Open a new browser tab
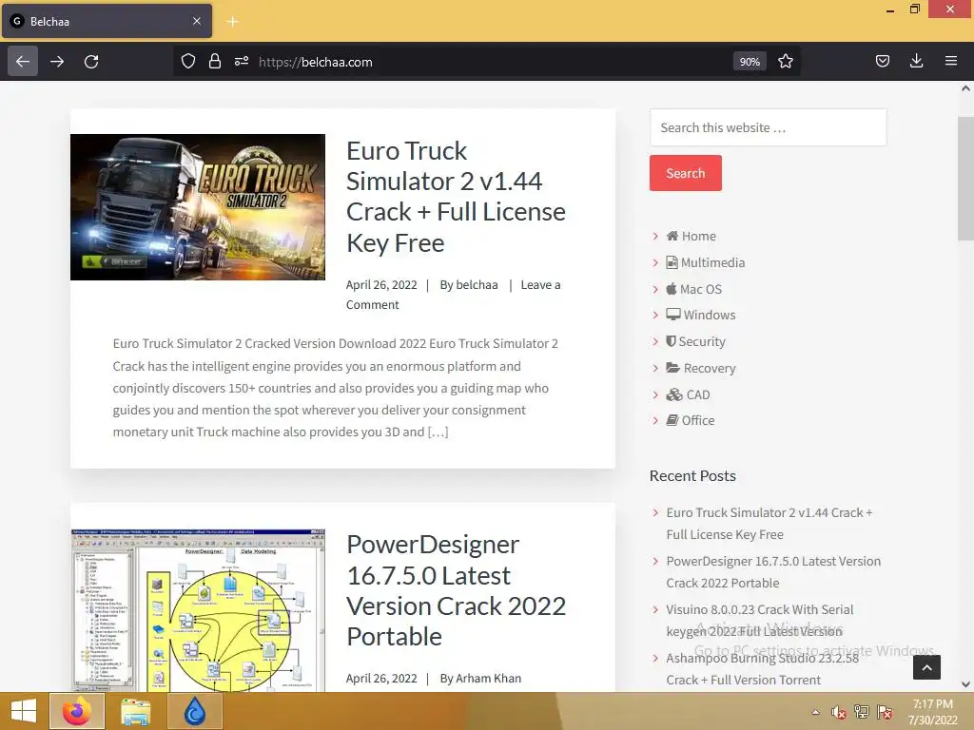Image resolution: width=974 pixels, height=730 pixels. [x=233, y=21]
